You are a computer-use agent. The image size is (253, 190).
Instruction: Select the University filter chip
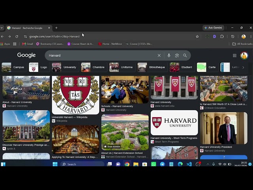point(65,67)
